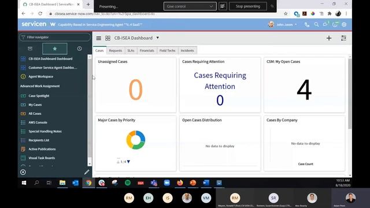This screenshot has width=370, height=208.
Task: Open Recipients List in navigator
Action: tap(39, 140)
